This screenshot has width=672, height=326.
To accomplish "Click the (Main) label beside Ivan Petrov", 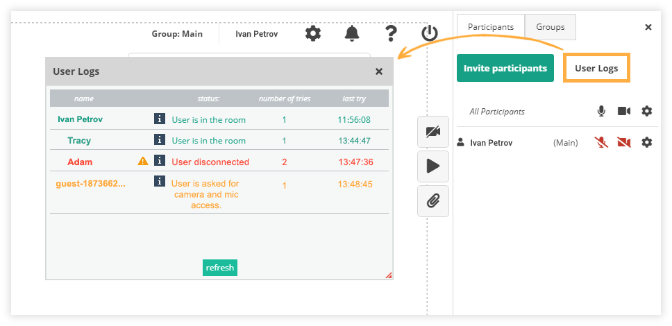I will (565, 143).
